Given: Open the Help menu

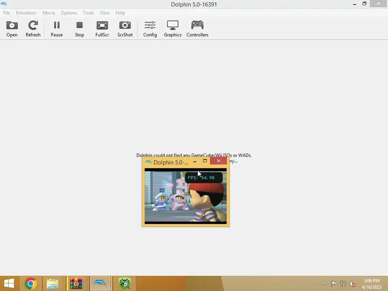Looking at the screenshot, I should [x=120, y=13].
